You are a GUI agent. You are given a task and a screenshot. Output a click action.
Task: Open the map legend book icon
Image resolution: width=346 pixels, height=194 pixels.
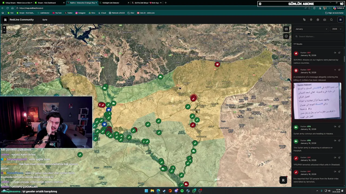[286, 29]
